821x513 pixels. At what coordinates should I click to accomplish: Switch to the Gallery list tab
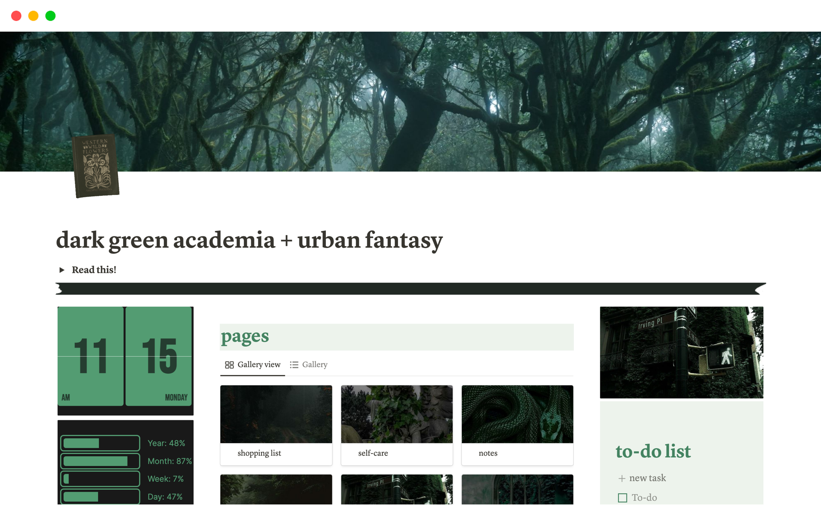[x=309, y=365]
